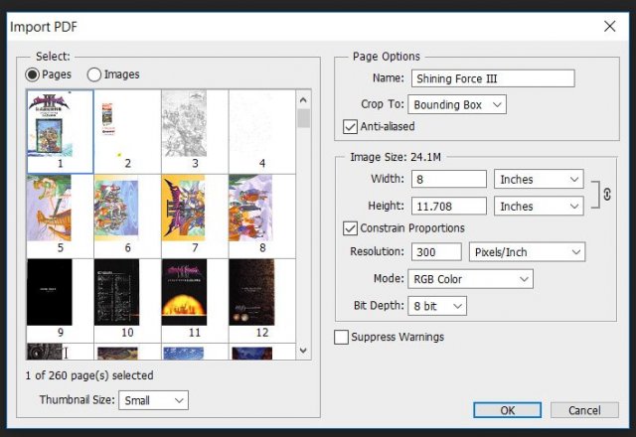This screenshot has width=636, height=437.
Task: Click the thumbnail list scroll up arrow
Action: 303,99
